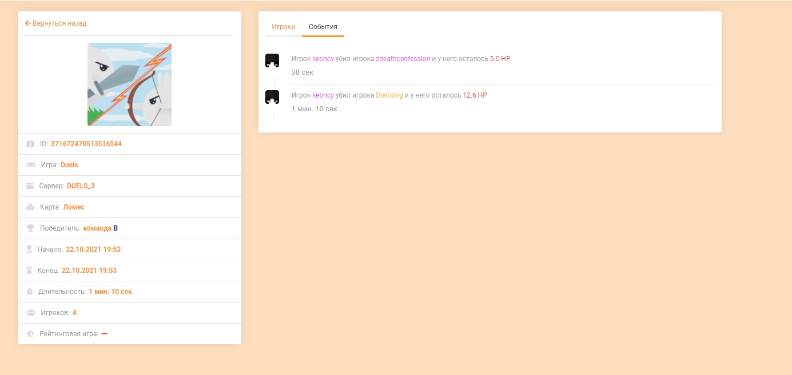Click the Duels game mode thumbnail image

129,84
